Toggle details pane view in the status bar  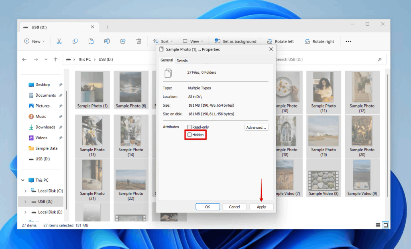click(x=377, y=225)
